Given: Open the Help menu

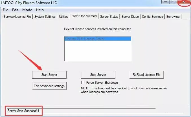Looking at the screenshot, I should click(x=40, y=10).
